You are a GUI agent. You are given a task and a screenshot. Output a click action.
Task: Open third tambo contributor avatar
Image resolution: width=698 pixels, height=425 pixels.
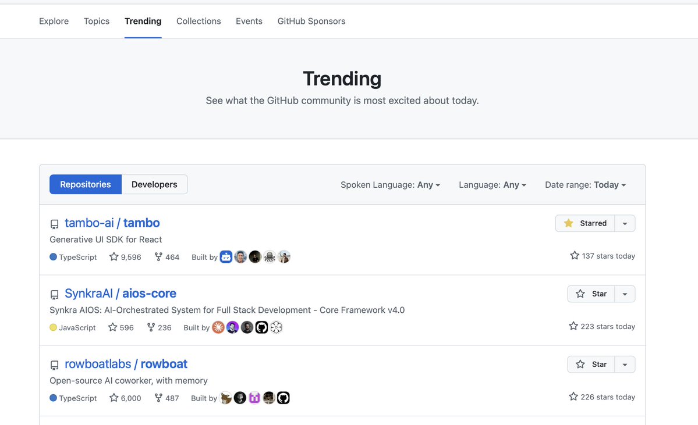pos(255,256)
